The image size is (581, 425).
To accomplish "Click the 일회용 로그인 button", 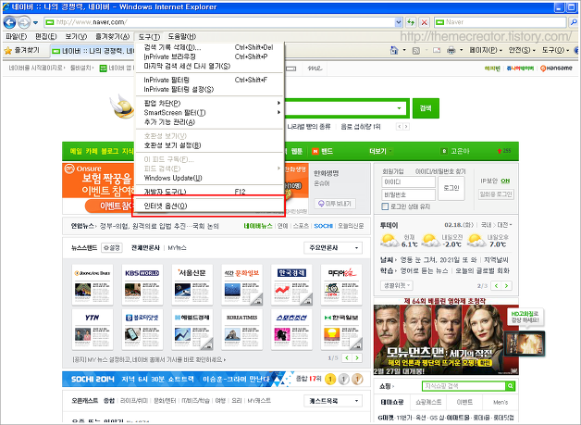I will pyautogui.click(x=496, y=194).
